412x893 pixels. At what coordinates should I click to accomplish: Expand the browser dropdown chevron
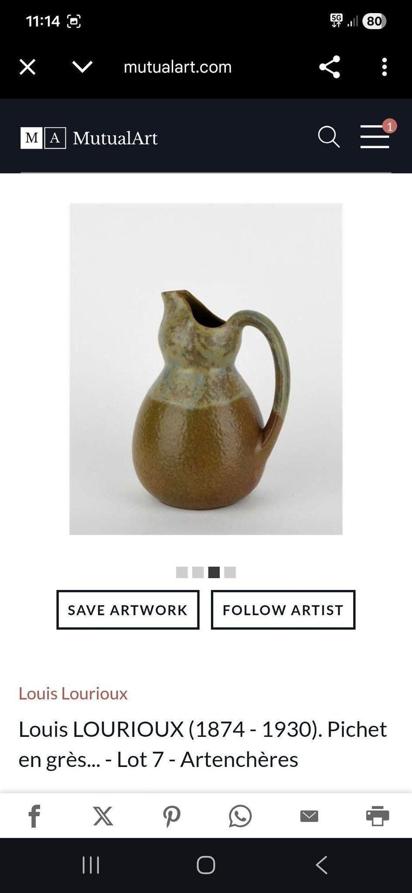click(x=82, y=67)
